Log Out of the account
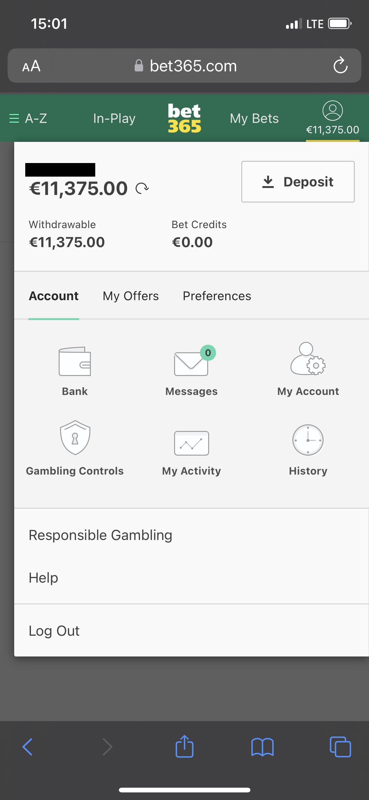Image resolution: width=369 pixels, height=800 pixels. coord(54,631)
